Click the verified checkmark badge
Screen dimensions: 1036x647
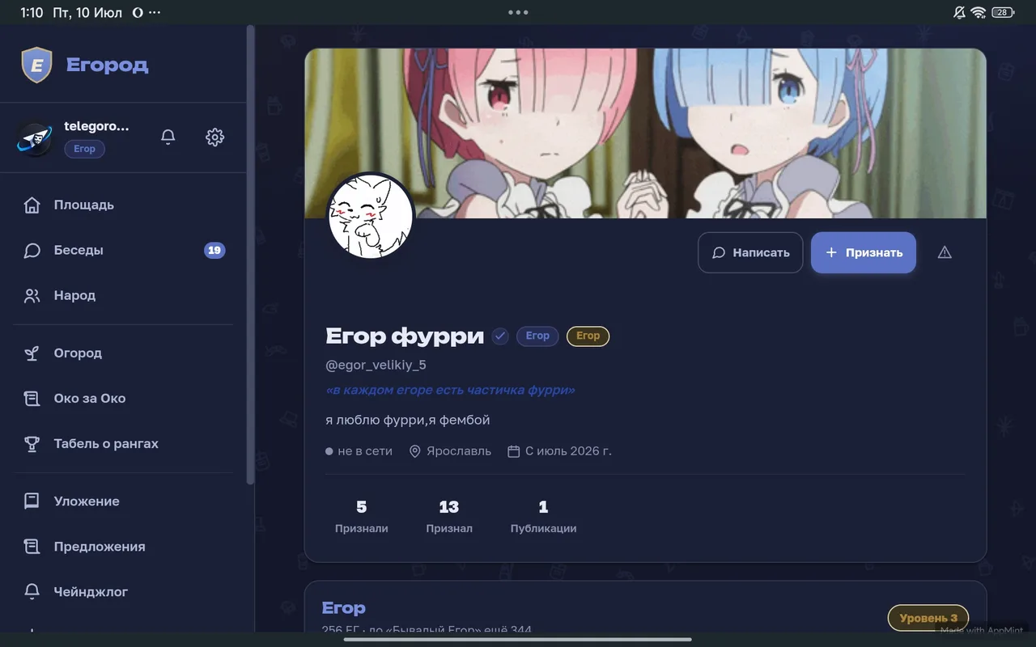500,336
